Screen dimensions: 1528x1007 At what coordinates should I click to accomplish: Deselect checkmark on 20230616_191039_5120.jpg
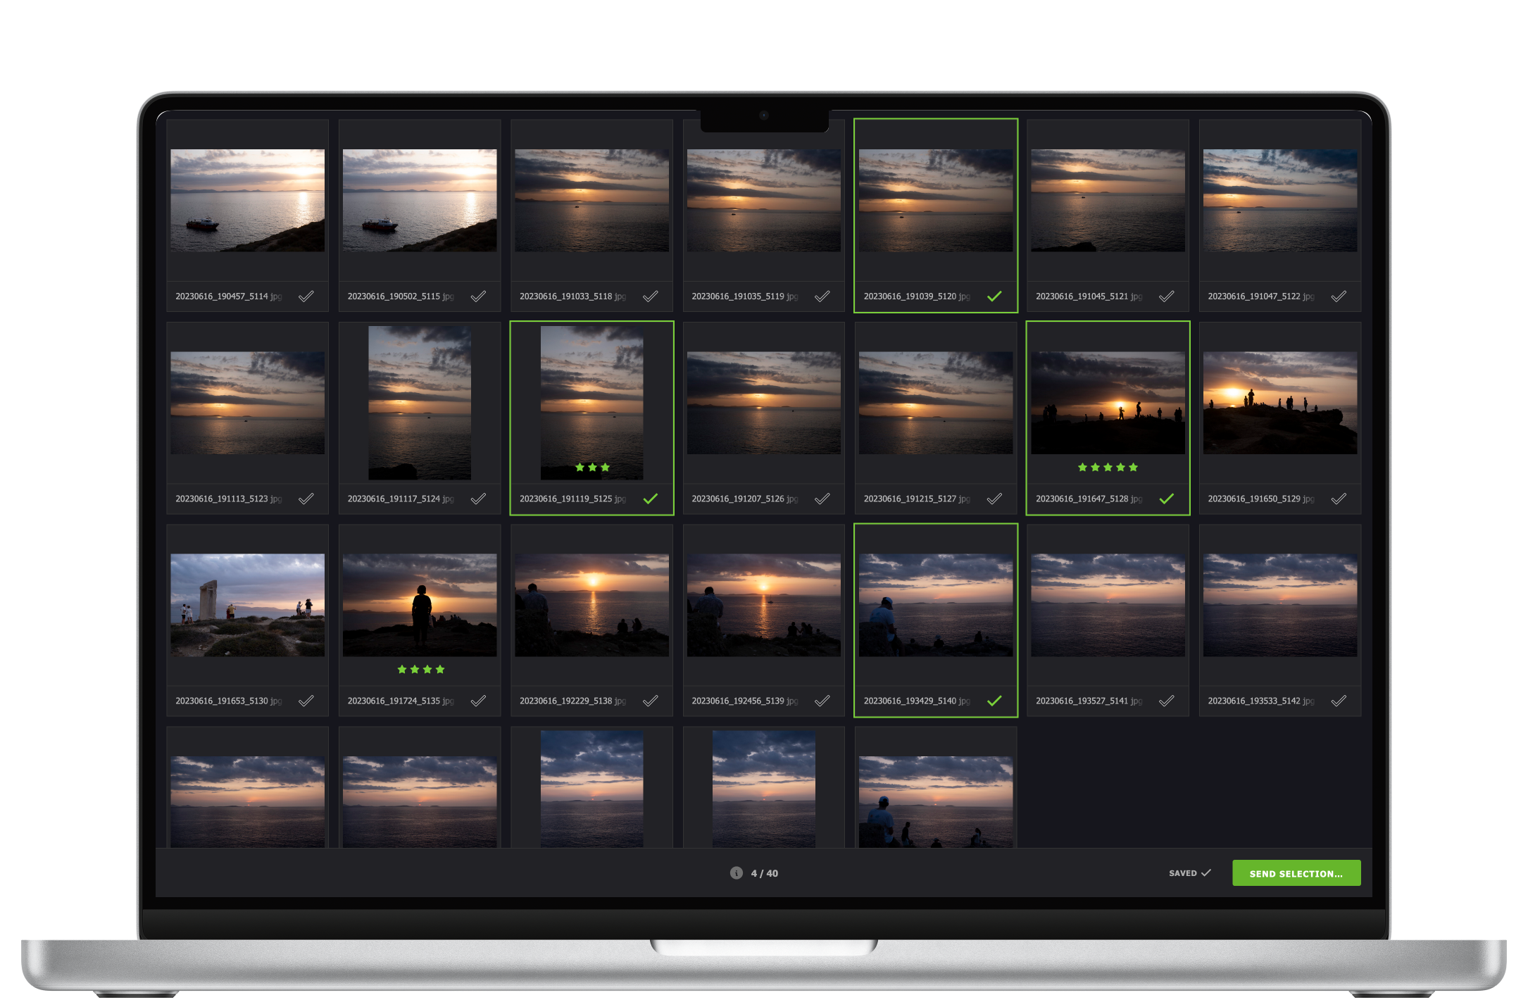point(994,296)
